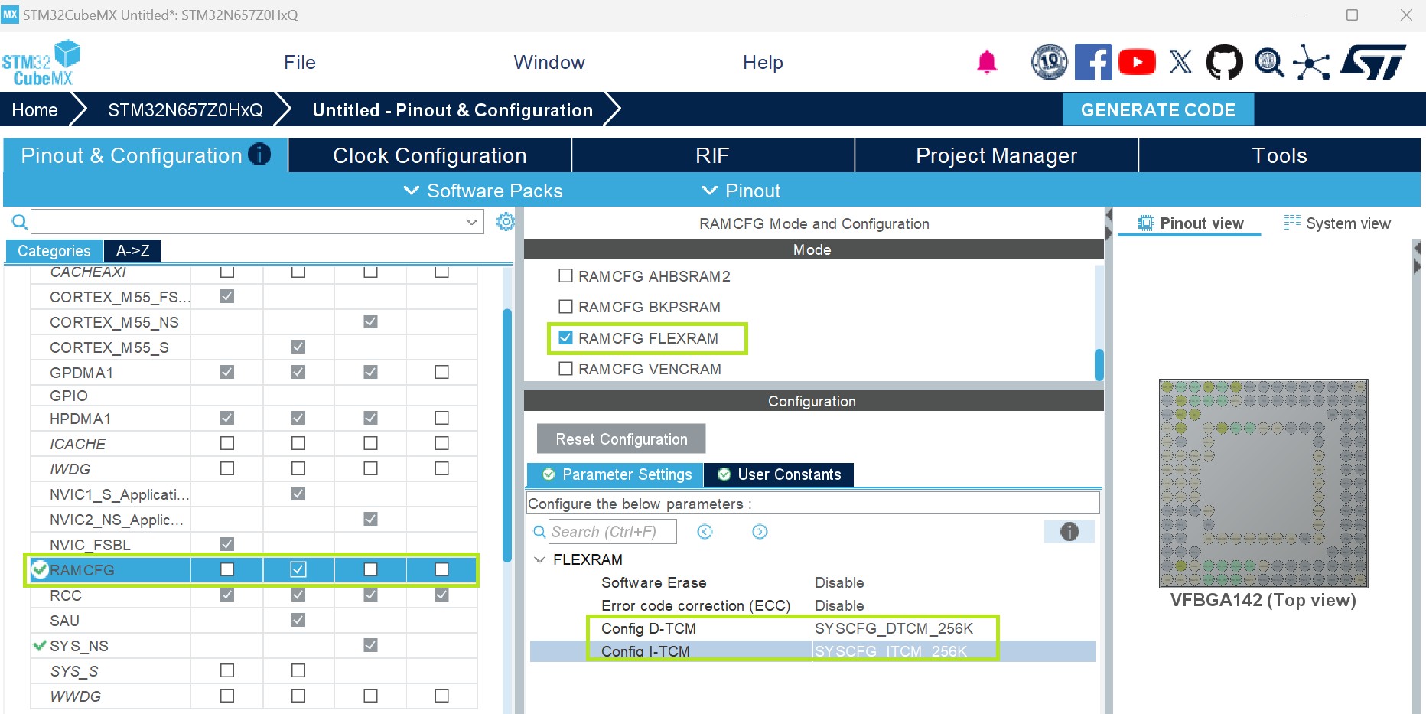Go to Home breadcrumb

coord(35,109)
